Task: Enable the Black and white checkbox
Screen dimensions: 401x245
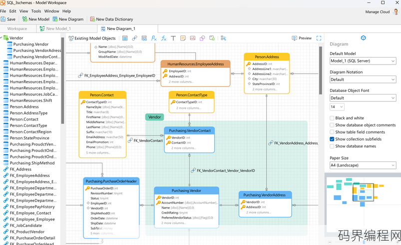Action: 332,118
